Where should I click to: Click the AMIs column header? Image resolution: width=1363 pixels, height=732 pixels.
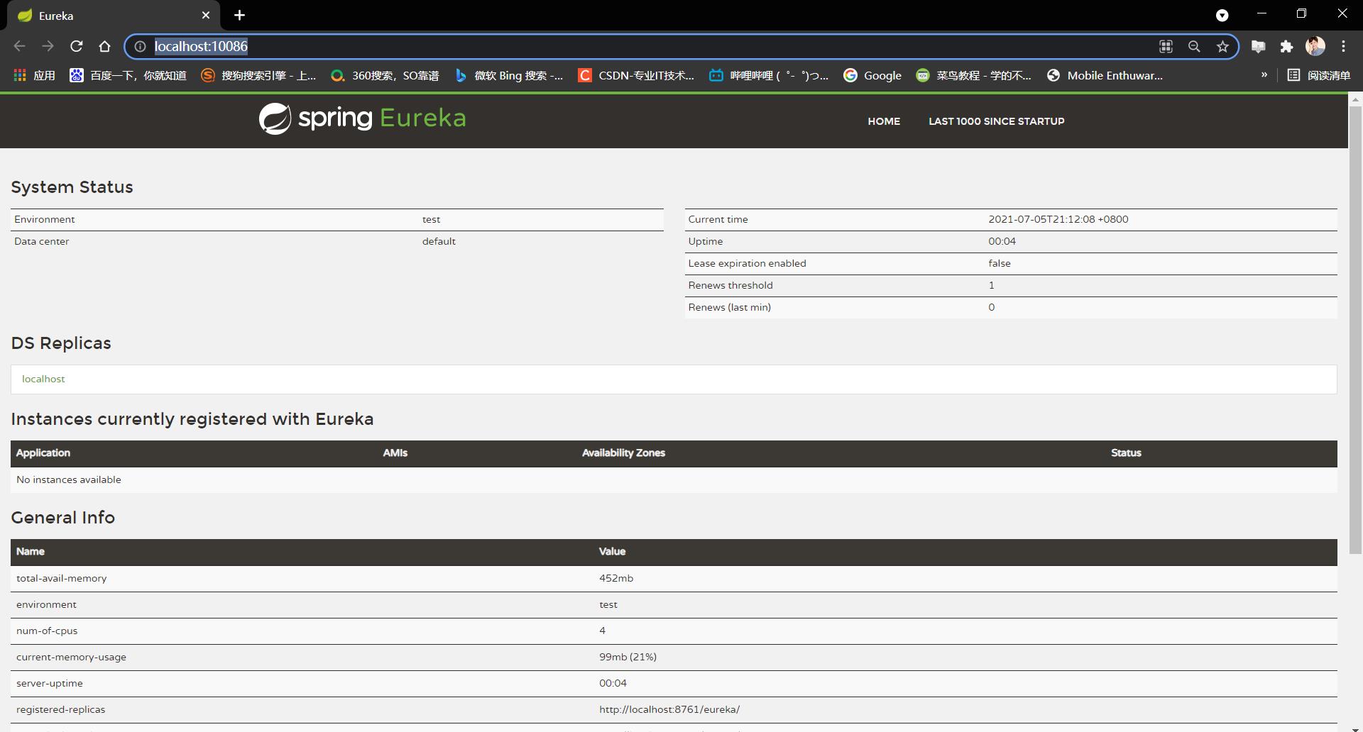395,453
